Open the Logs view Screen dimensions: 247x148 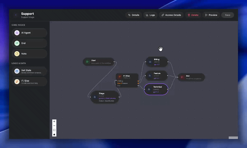tap(150, 15)
